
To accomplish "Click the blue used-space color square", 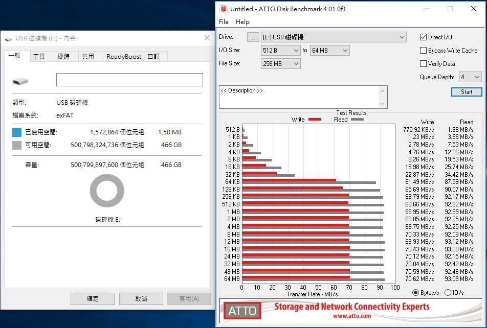I will pos(17,132).
